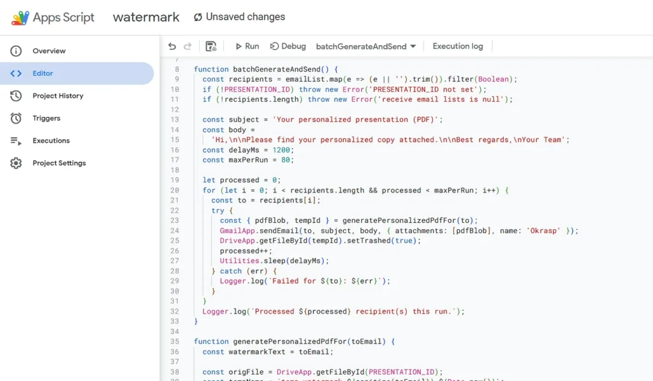Click the Triggers clock icon
This screenshot has height=381, width=653.
(14, 118)
